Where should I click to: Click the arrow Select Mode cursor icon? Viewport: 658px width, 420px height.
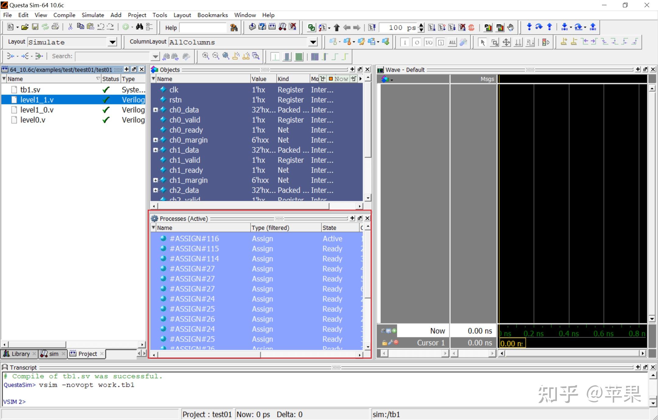coord(482,42)
